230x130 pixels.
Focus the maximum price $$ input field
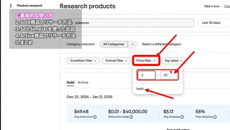pos(169,75)
